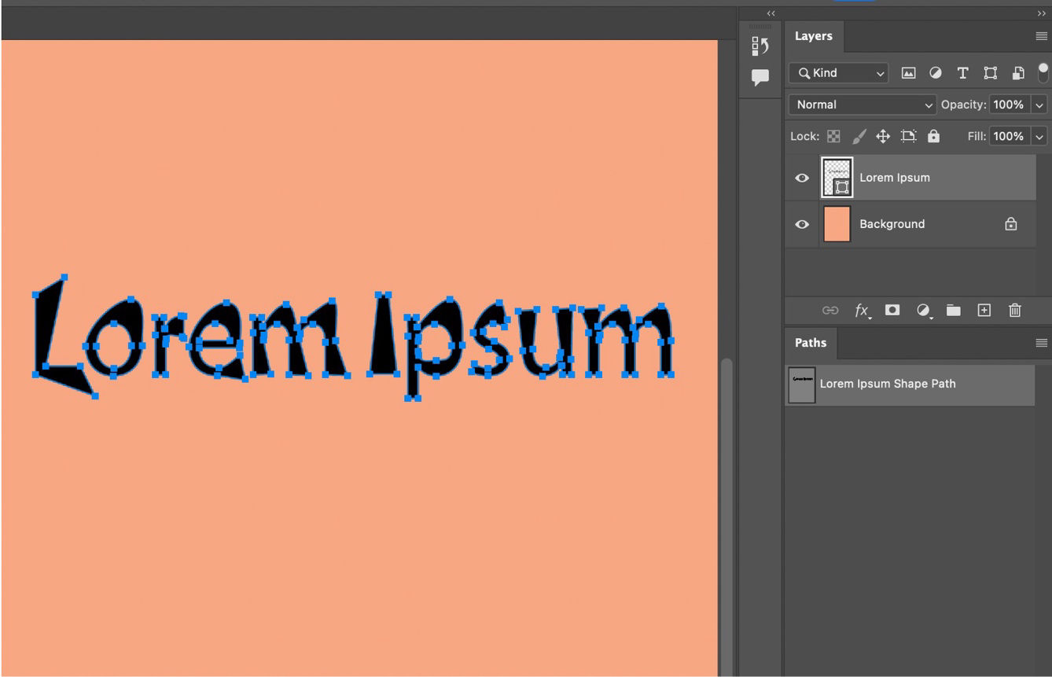
Task: Delete layer using the trash icon
Action: 1014,310
